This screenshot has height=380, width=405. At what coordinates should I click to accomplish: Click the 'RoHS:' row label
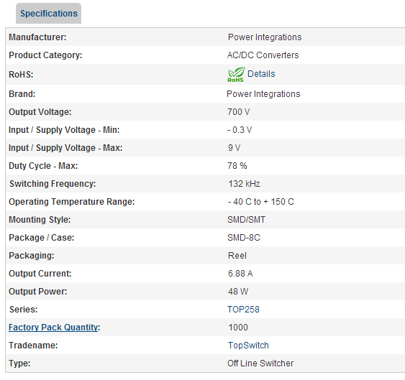21,75
